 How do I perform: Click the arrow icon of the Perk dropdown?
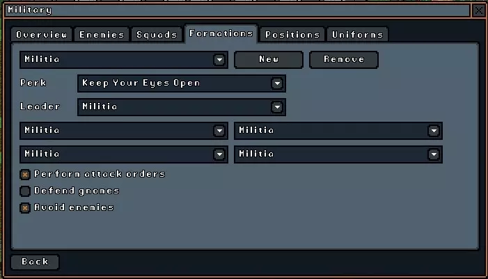[277, 83]
